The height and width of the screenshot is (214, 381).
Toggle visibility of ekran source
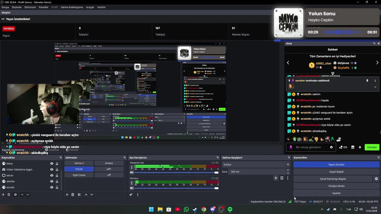tap(52, 175)
